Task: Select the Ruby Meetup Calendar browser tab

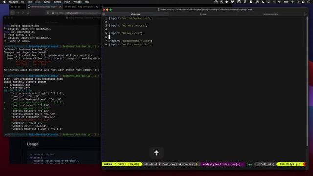Action: 81,7
